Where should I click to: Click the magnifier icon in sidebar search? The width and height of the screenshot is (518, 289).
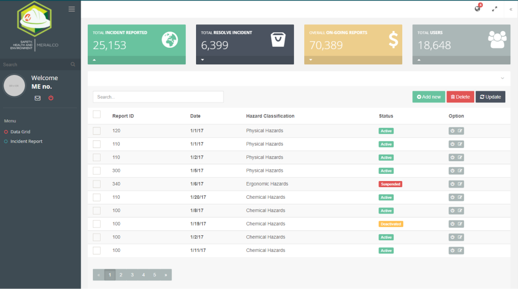point(73,64)
